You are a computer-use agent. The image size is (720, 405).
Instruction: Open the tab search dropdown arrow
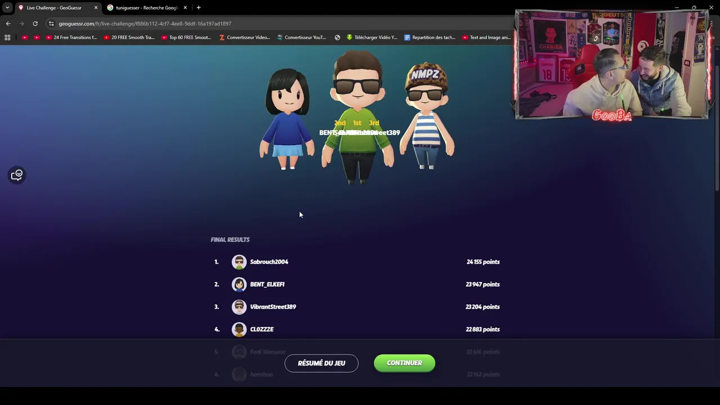(x=7, y=8)
